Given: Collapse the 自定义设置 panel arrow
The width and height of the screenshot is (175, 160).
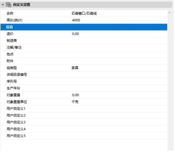Looking at the screenshot, I should (3, 5).
